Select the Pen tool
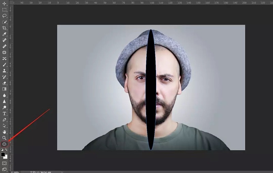The width and height of the screenshot is (273, 173). pos(4,120)
